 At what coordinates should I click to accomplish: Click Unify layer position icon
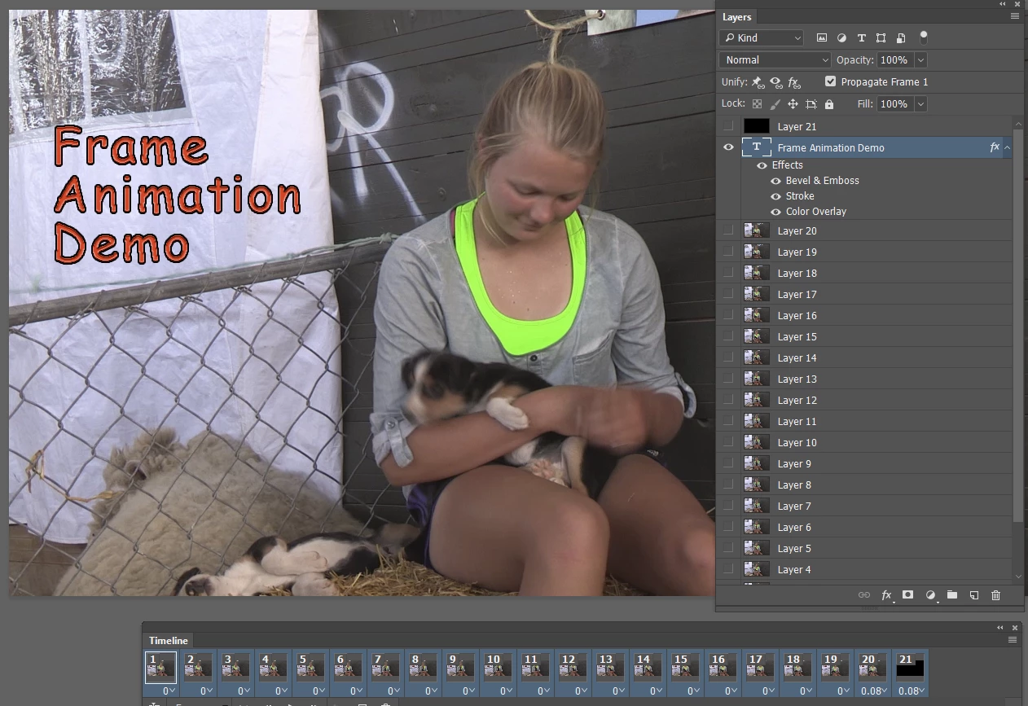point(758,82)
